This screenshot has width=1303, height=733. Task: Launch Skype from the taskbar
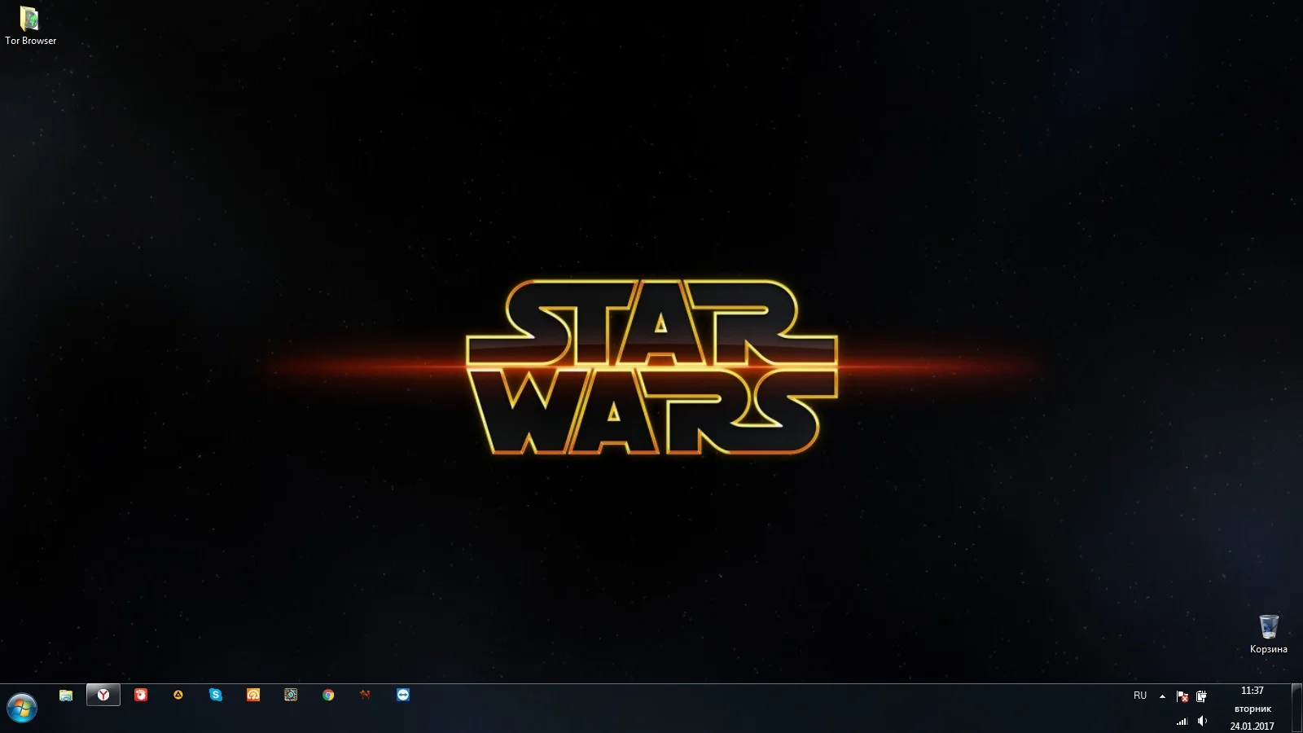click(216, 695)
